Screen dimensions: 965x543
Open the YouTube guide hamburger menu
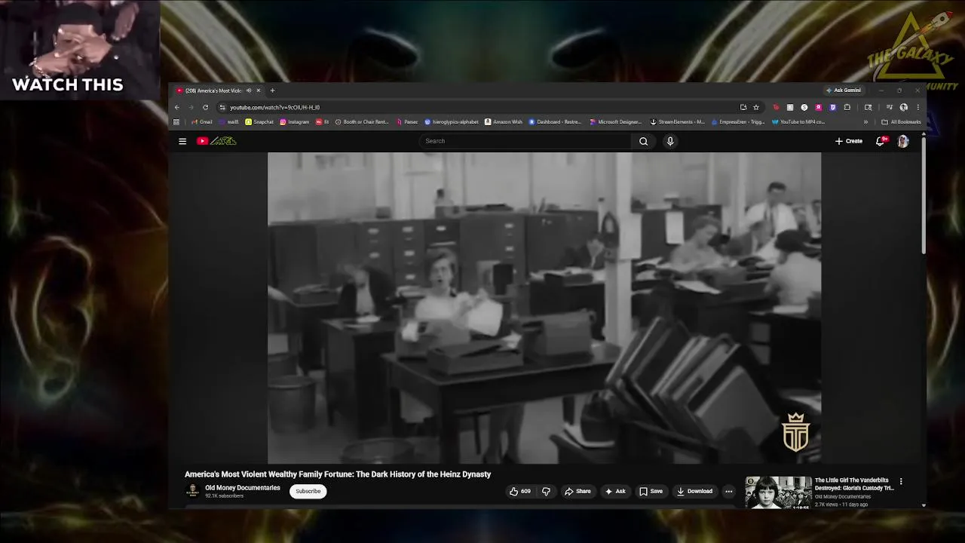(182, 141)
